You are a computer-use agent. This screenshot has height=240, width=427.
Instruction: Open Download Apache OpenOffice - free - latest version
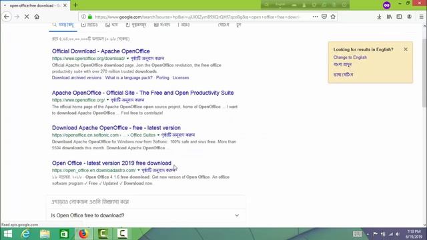pyautogui.click(x=116, y=128)
